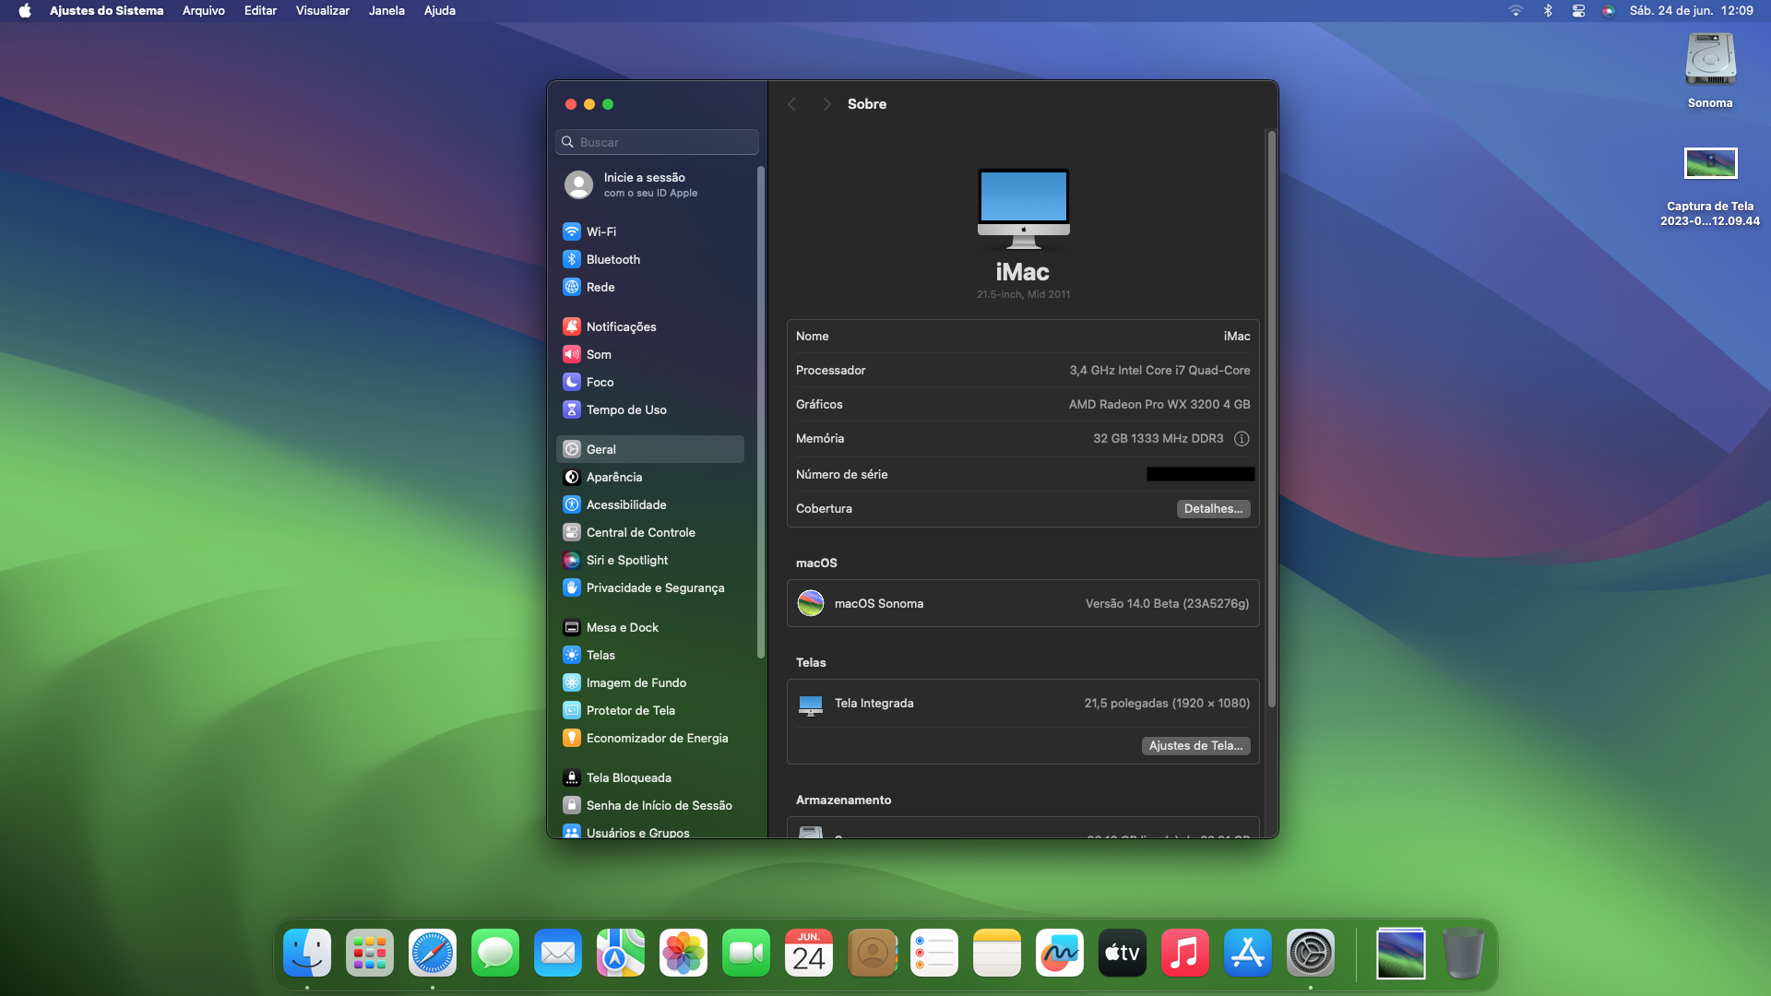Image resolution: width=1771 pixels, height=996 pixels.
Task: Open the Janela menu
Action: pyautogui.click(x=386, y=11)
